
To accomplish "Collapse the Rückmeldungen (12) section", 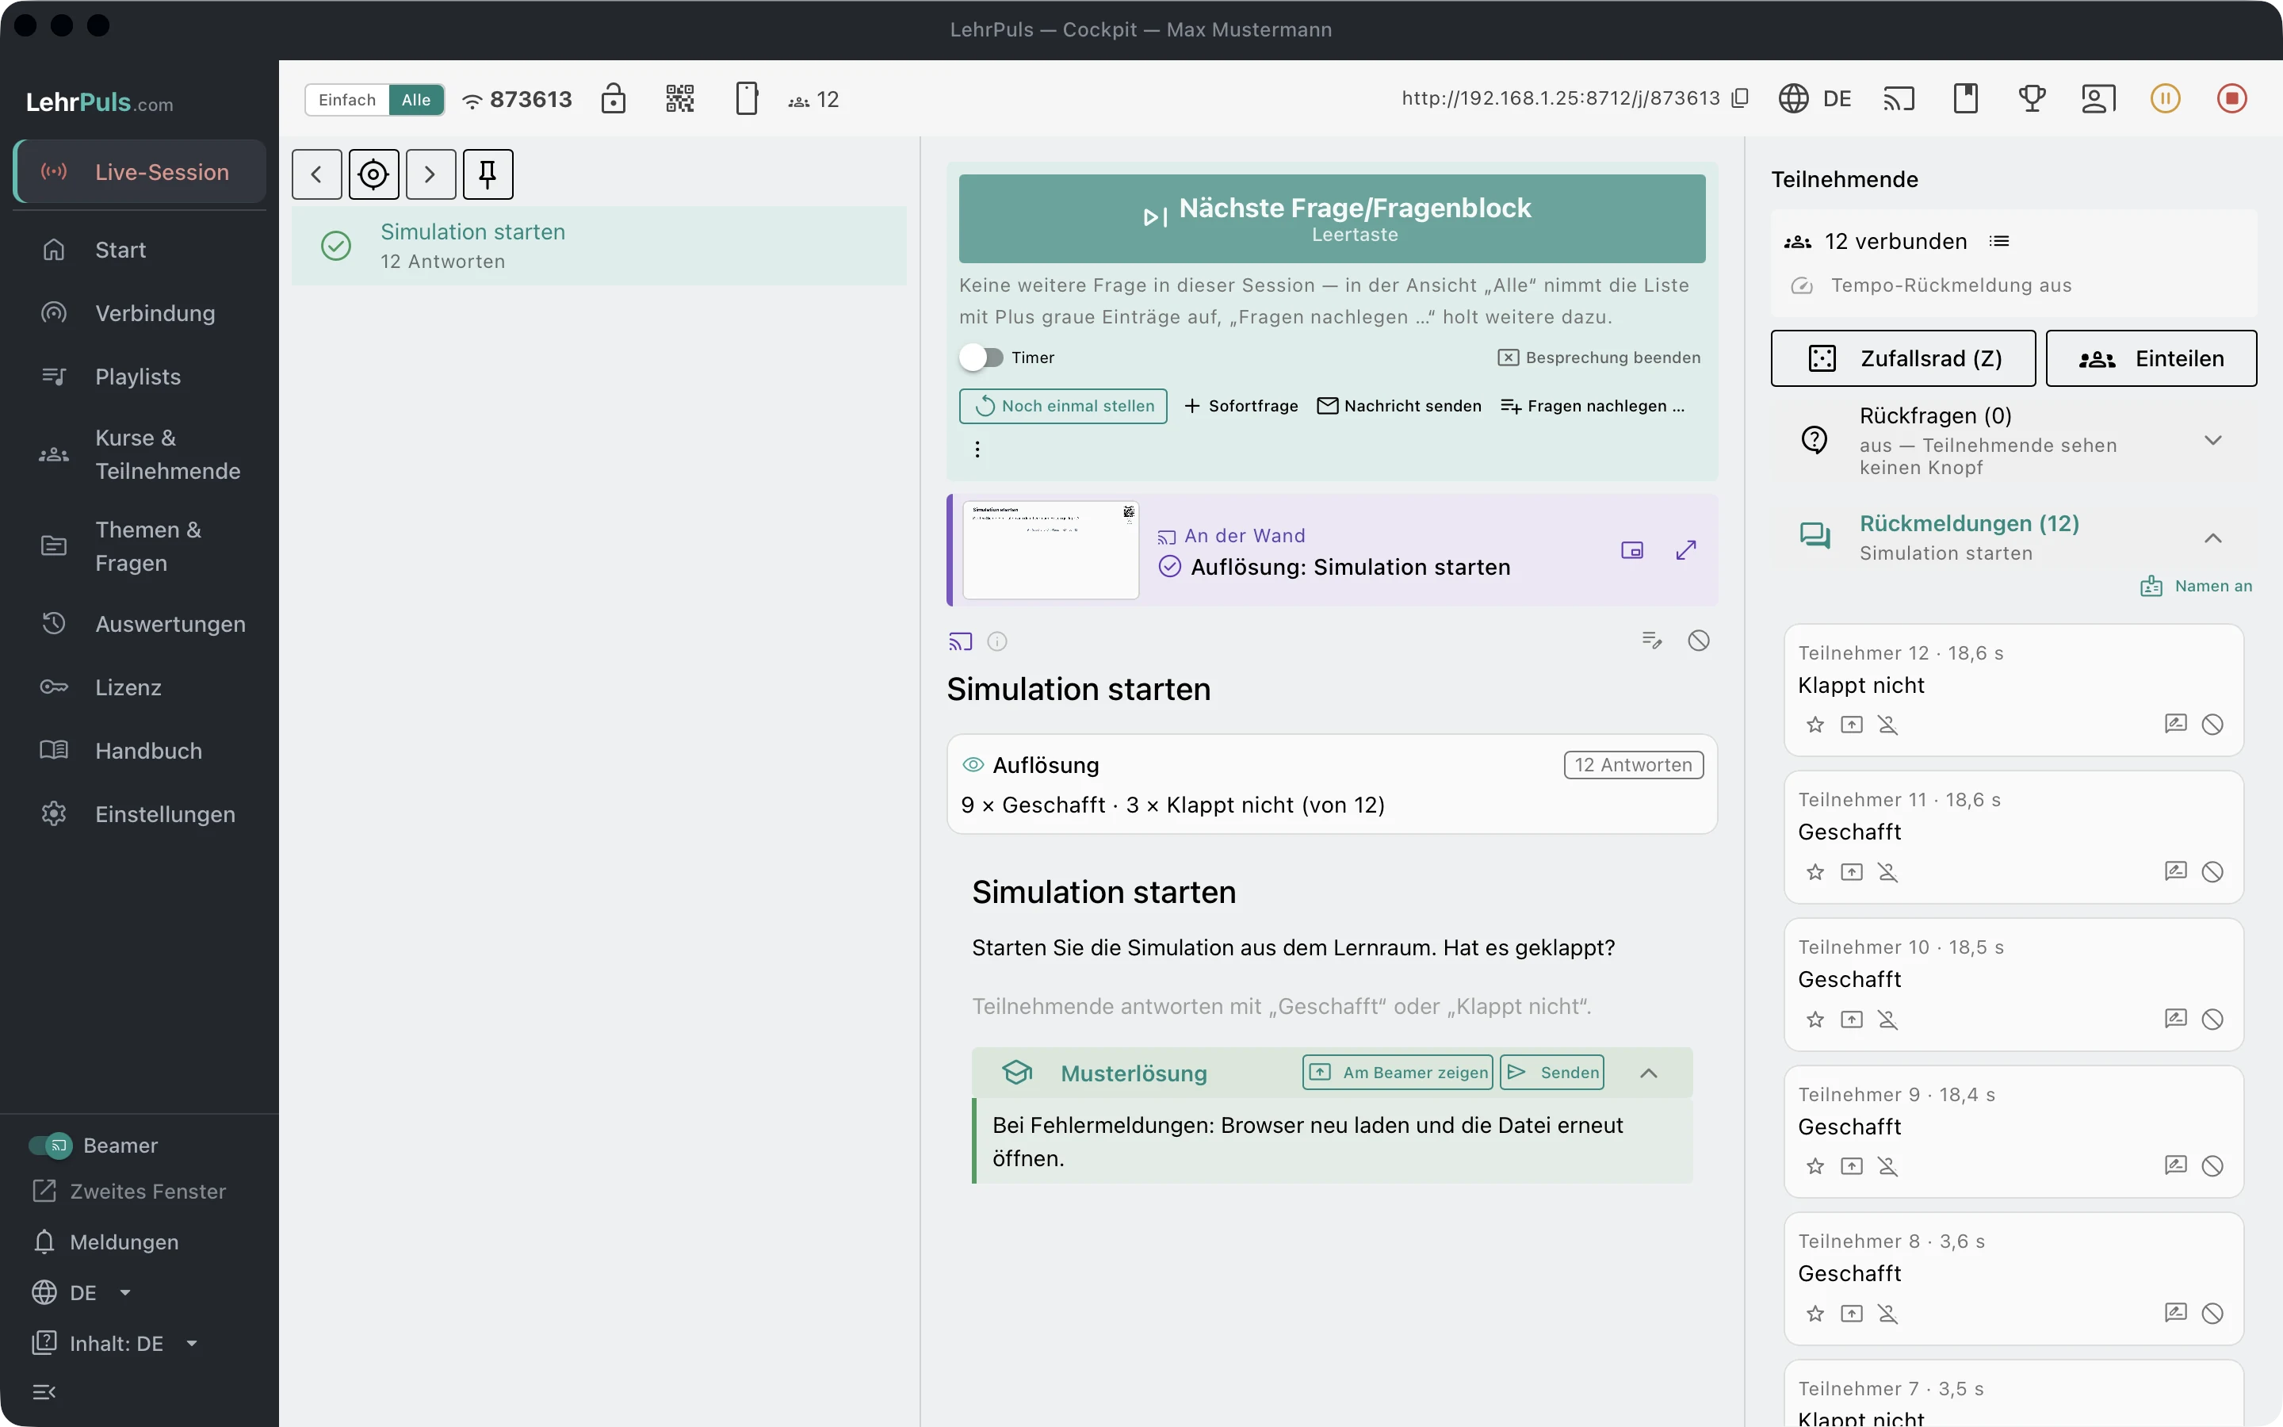I will click(x=2213, y=538).
